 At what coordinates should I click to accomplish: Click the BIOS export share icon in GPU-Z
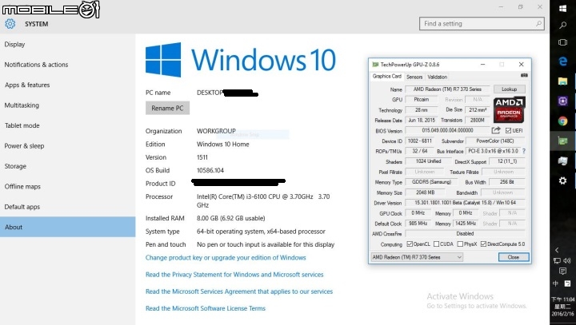pos(496,130)
